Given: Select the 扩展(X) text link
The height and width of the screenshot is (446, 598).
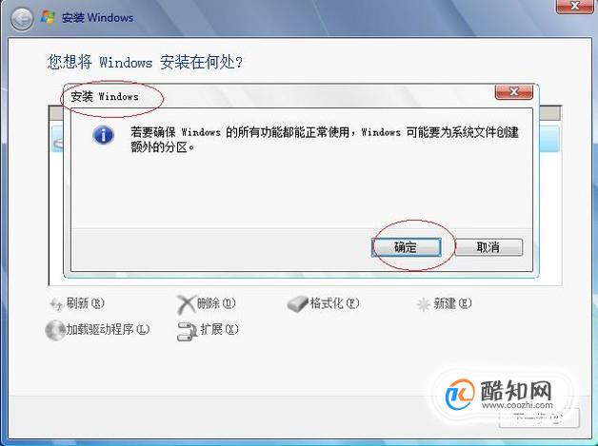Looking at the screenshot, I should (219, 329).
